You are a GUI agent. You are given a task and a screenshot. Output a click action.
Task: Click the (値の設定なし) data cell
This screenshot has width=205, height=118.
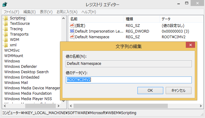coord(173,25)
